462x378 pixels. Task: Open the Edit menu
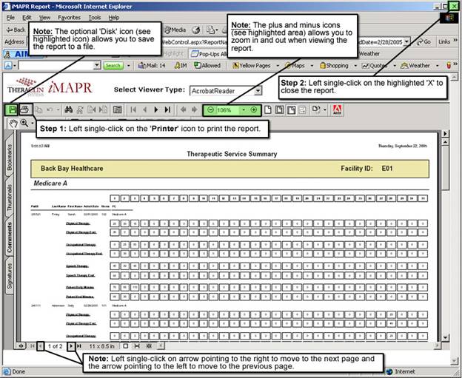tap(27, 18)
